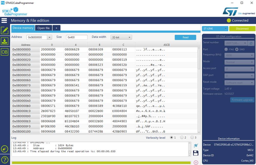Click the Read button

[185, 37]
